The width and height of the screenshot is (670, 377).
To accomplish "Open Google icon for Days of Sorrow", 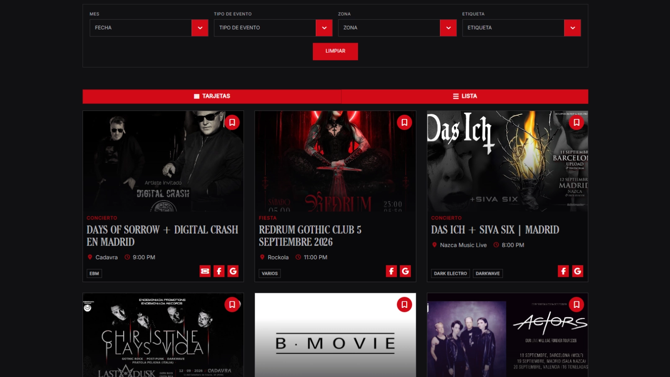I will pos(233,271).
